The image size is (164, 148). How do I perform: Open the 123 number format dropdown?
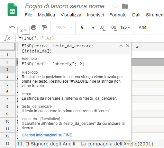pyautogui.click(x=125, y=27)
